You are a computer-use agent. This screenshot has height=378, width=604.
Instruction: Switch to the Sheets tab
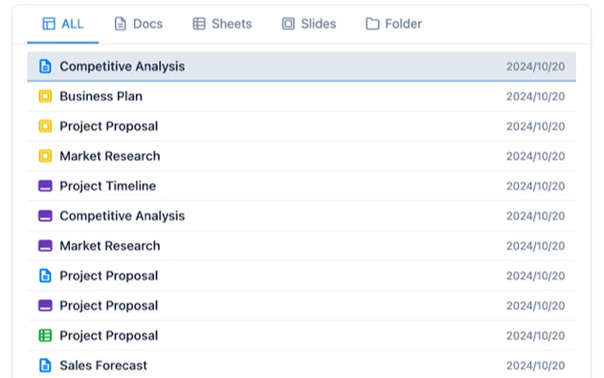(x=222, y=24)
